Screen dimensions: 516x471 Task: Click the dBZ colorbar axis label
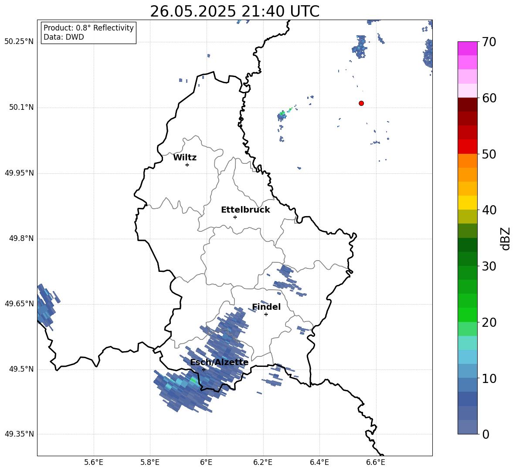506,238
